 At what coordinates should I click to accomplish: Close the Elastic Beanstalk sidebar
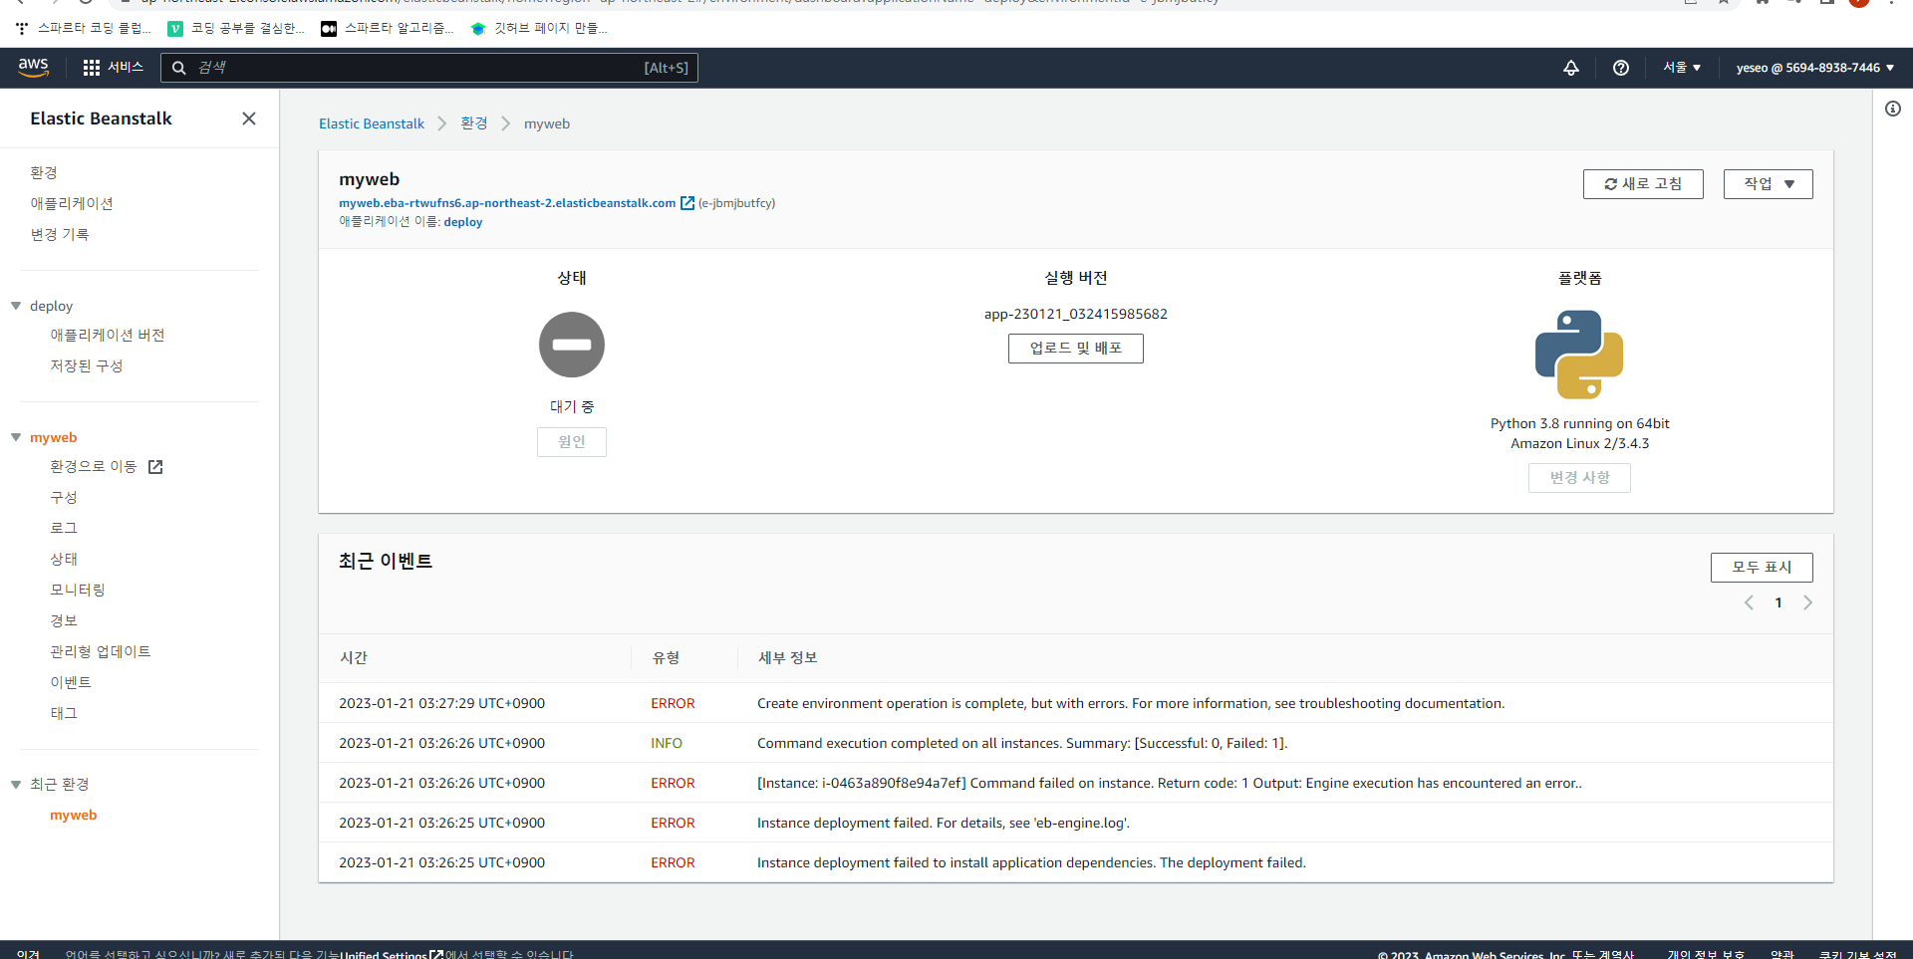(249, 119)
